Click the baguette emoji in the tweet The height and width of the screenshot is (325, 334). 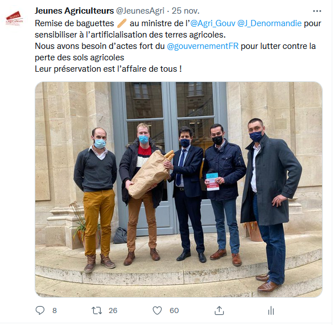pos(122,23)
